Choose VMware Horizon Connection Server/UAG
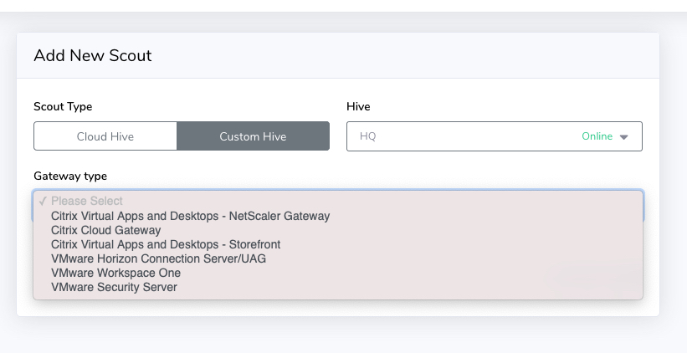This screenshot has height=353, width=687. click(338, 258)
